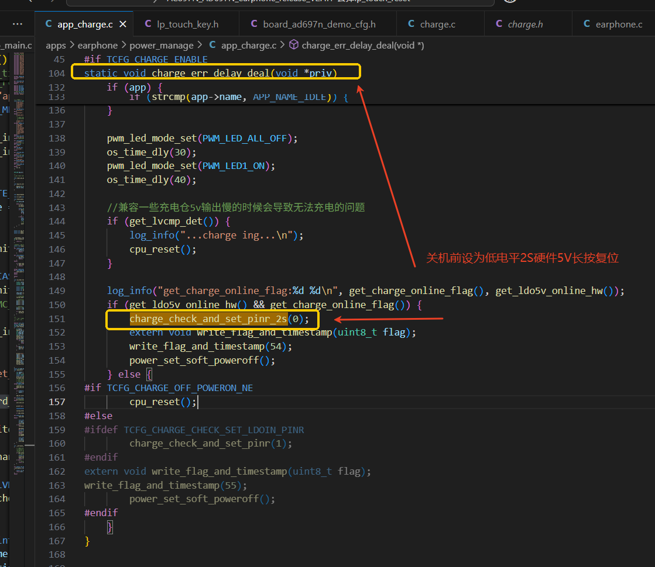Click the pwm_led_mode_set(PWM_LED1_ON) statement
Image resolution: width=655 pixels, height=567 pixels.
191,166
